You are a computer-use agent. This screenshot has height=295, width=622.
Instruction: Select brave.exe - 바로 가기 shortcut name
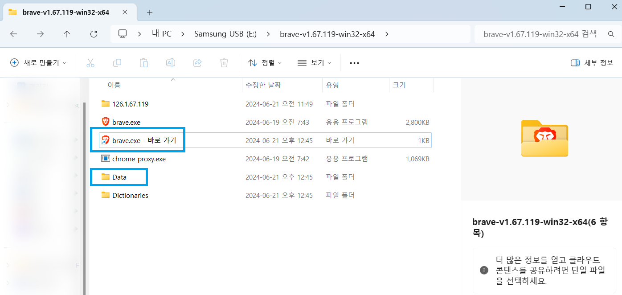144,140
